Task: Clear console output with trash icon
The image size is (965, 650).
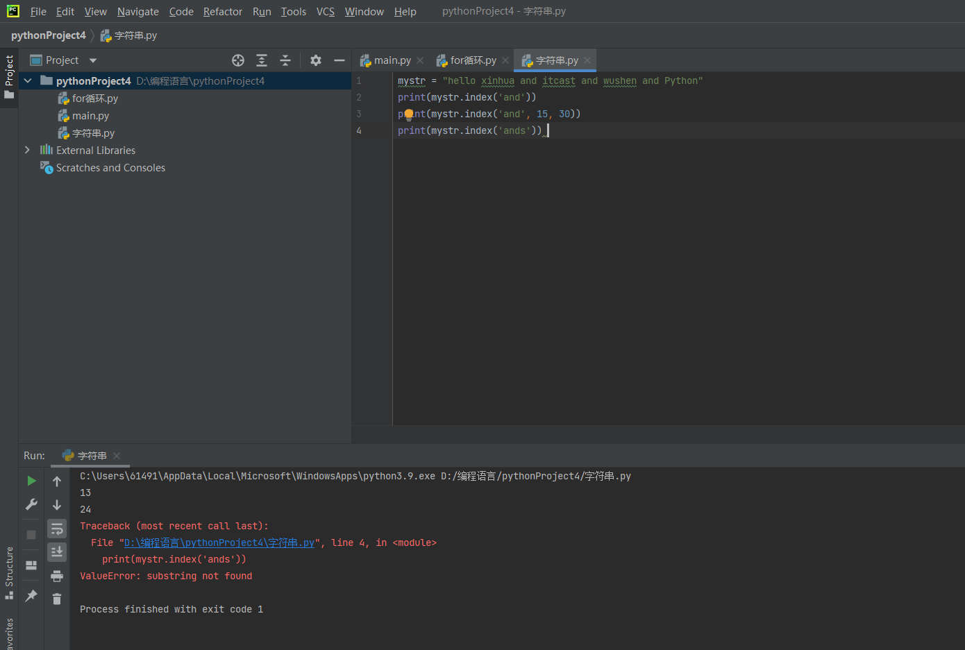Action: [x=57, y=599]
